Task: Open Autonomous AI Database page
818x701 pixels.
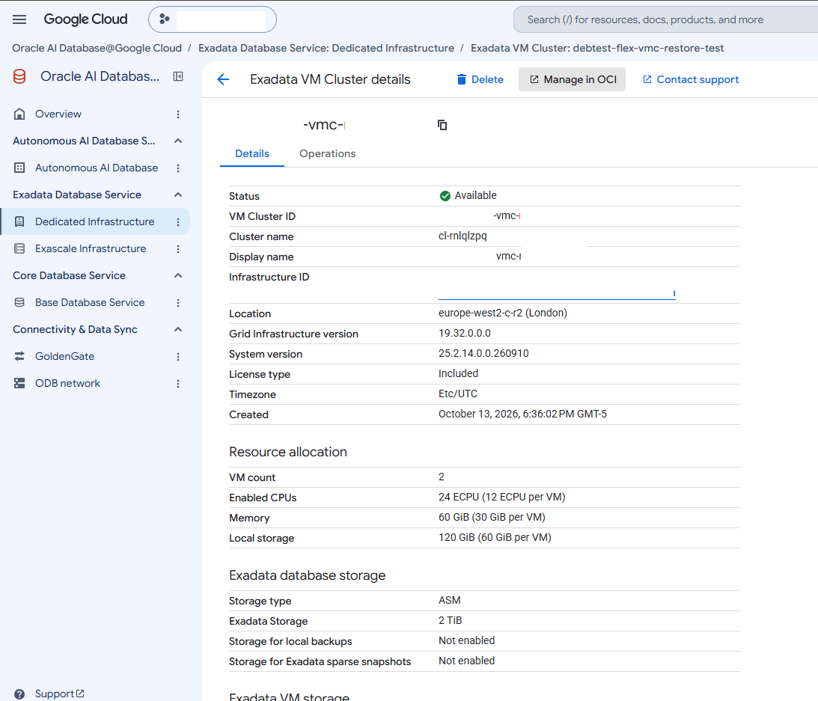Action: click(97, 168)
